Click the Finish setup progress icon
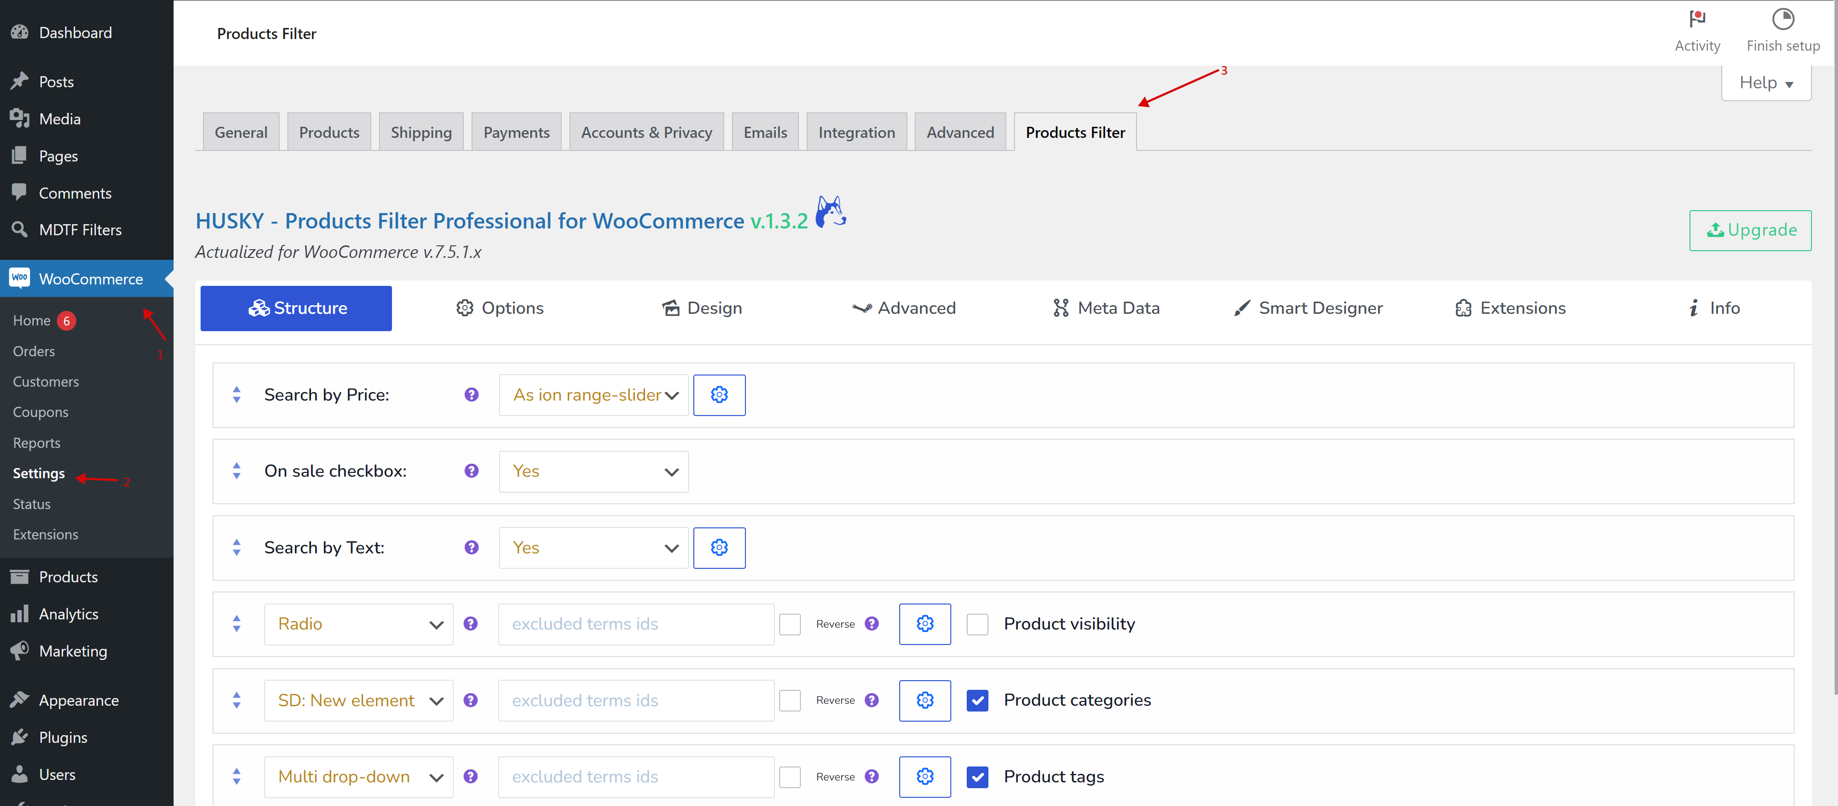The image size is (1838, 806). click(1783, 19)
